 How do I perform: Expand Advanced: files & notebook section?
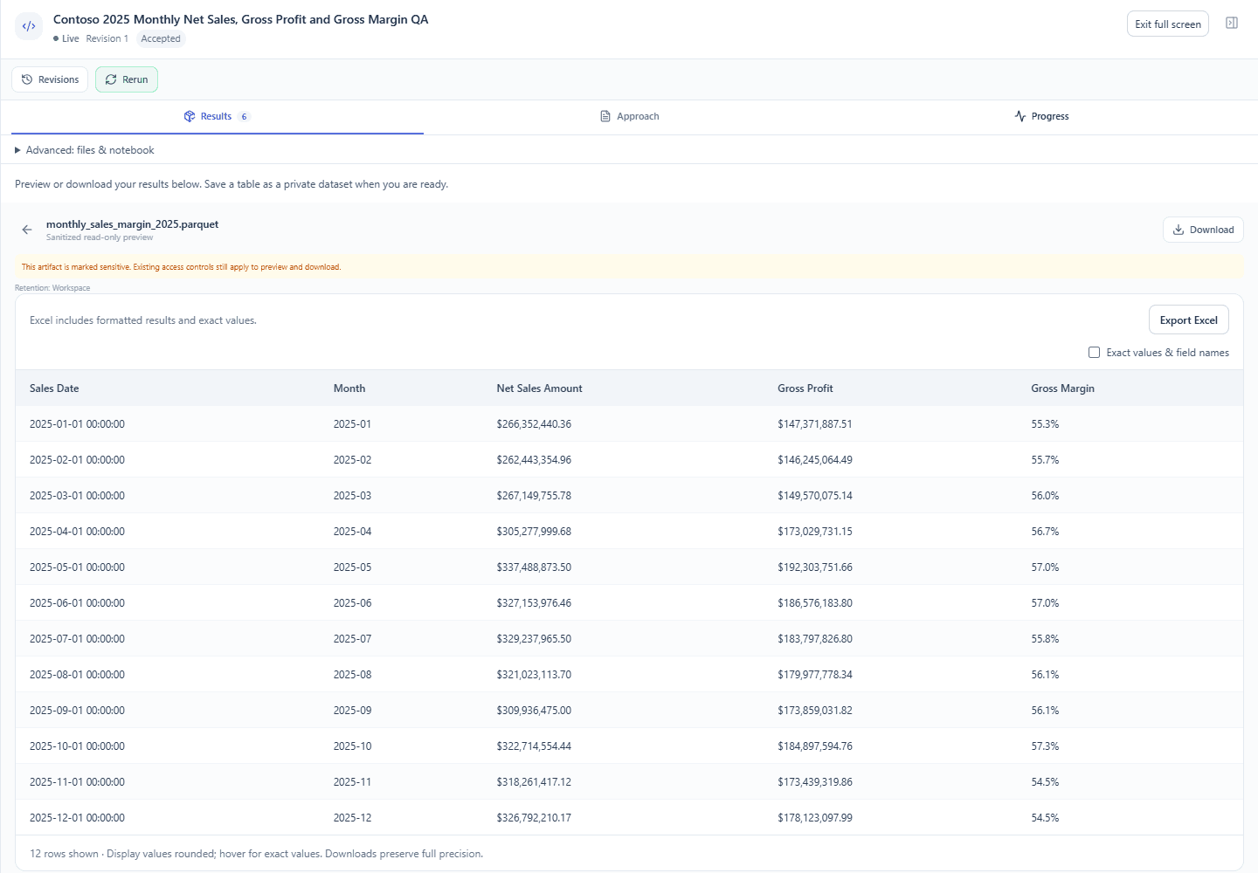[x=85, y=150]
